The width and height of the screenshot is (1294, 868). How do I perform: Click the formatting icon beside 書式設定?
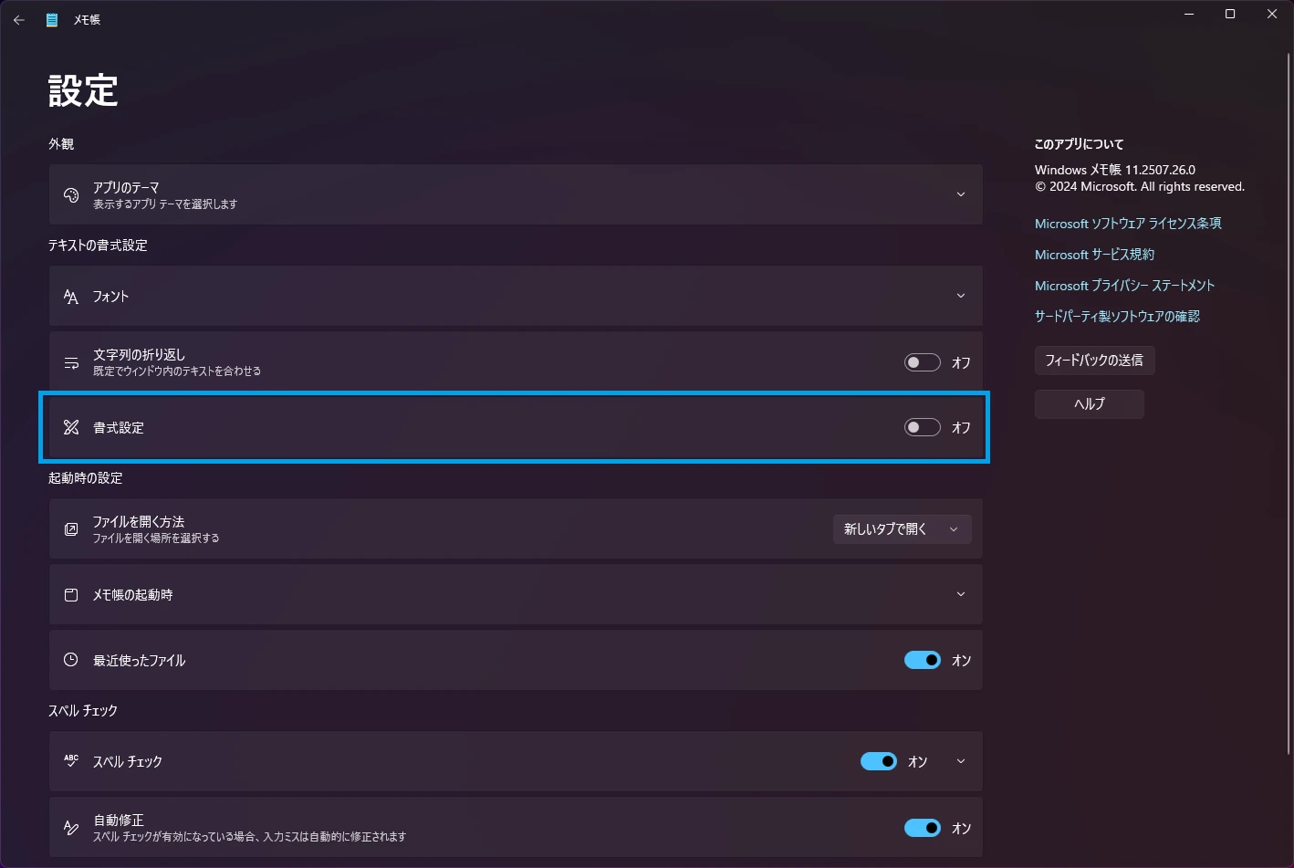[x=71, y=427]
